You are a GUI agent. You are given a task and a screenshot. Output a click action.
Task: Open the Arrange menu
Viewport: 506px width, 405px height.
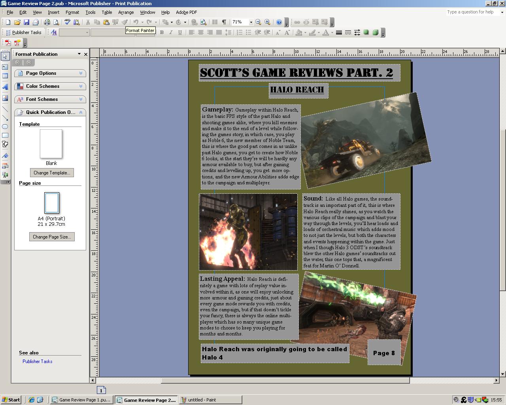tap(126, 12)
